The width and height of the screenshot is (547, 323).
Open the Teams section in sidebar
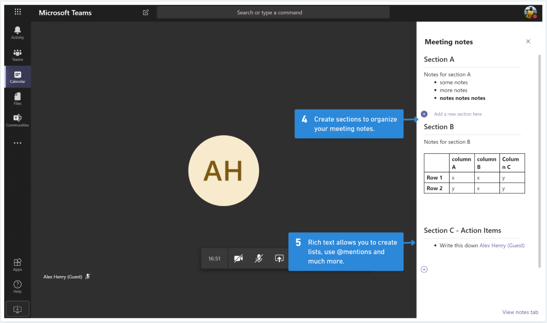[18, 55]
